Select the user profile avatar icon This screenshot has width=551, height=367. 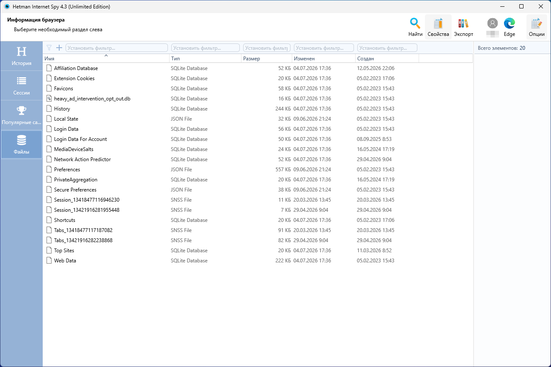click(x=492, y=23)
